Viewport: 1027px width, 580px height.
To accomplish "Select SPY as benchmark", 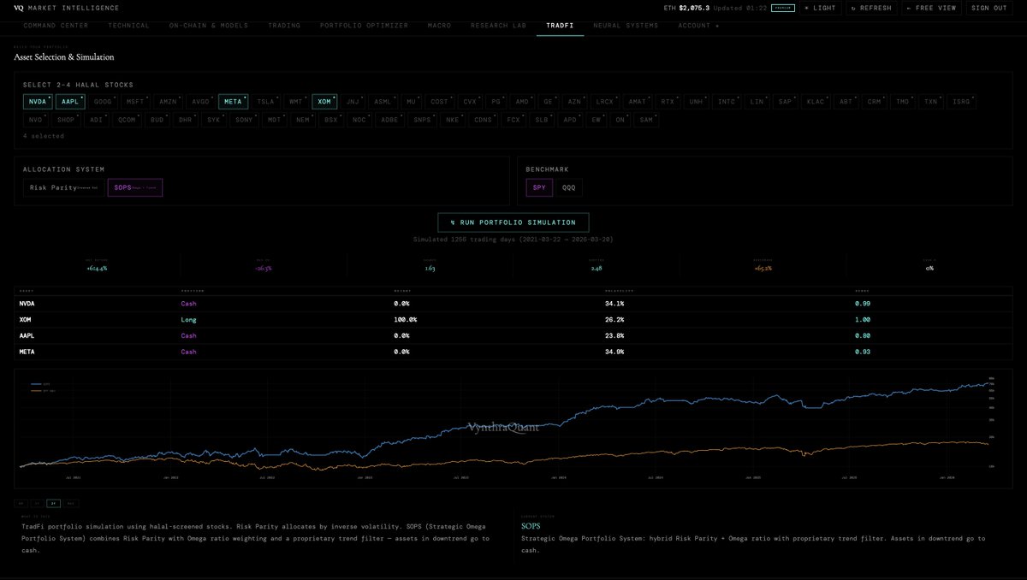I will (539, 187).
